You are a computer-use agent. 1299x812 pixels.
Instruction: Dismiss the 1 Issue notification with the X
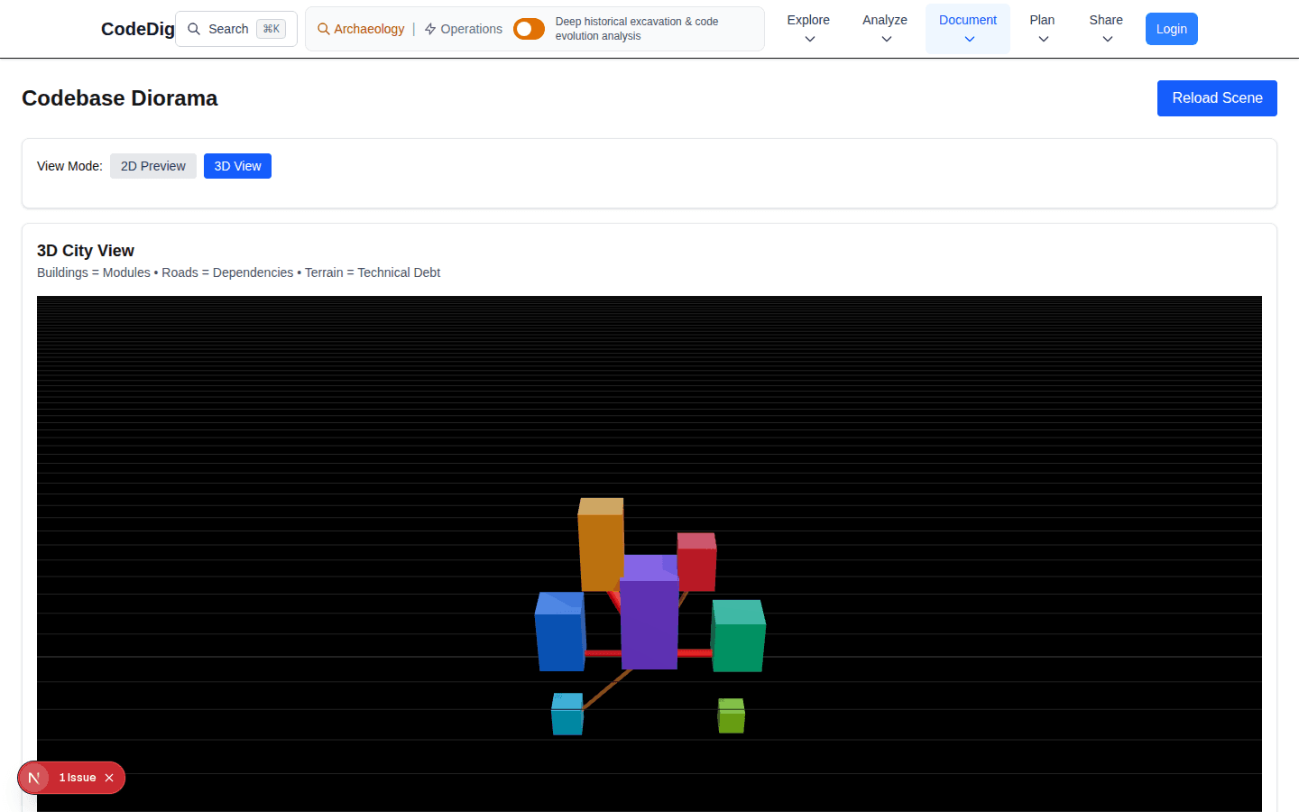pos(108,777)
